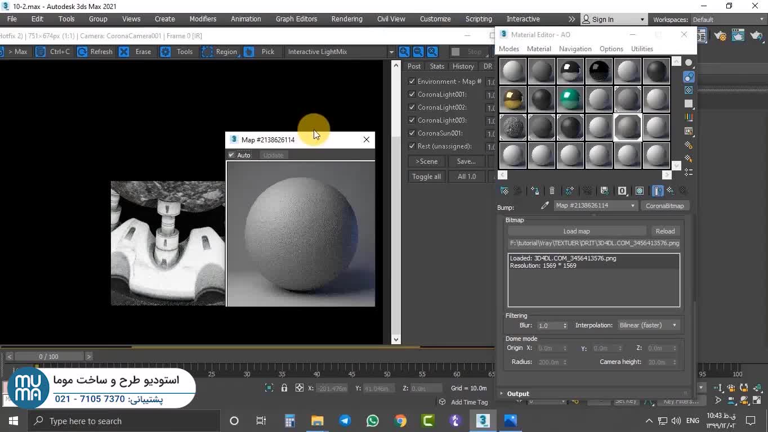
Task: Switch to the History tab
Action: point(463,66)
